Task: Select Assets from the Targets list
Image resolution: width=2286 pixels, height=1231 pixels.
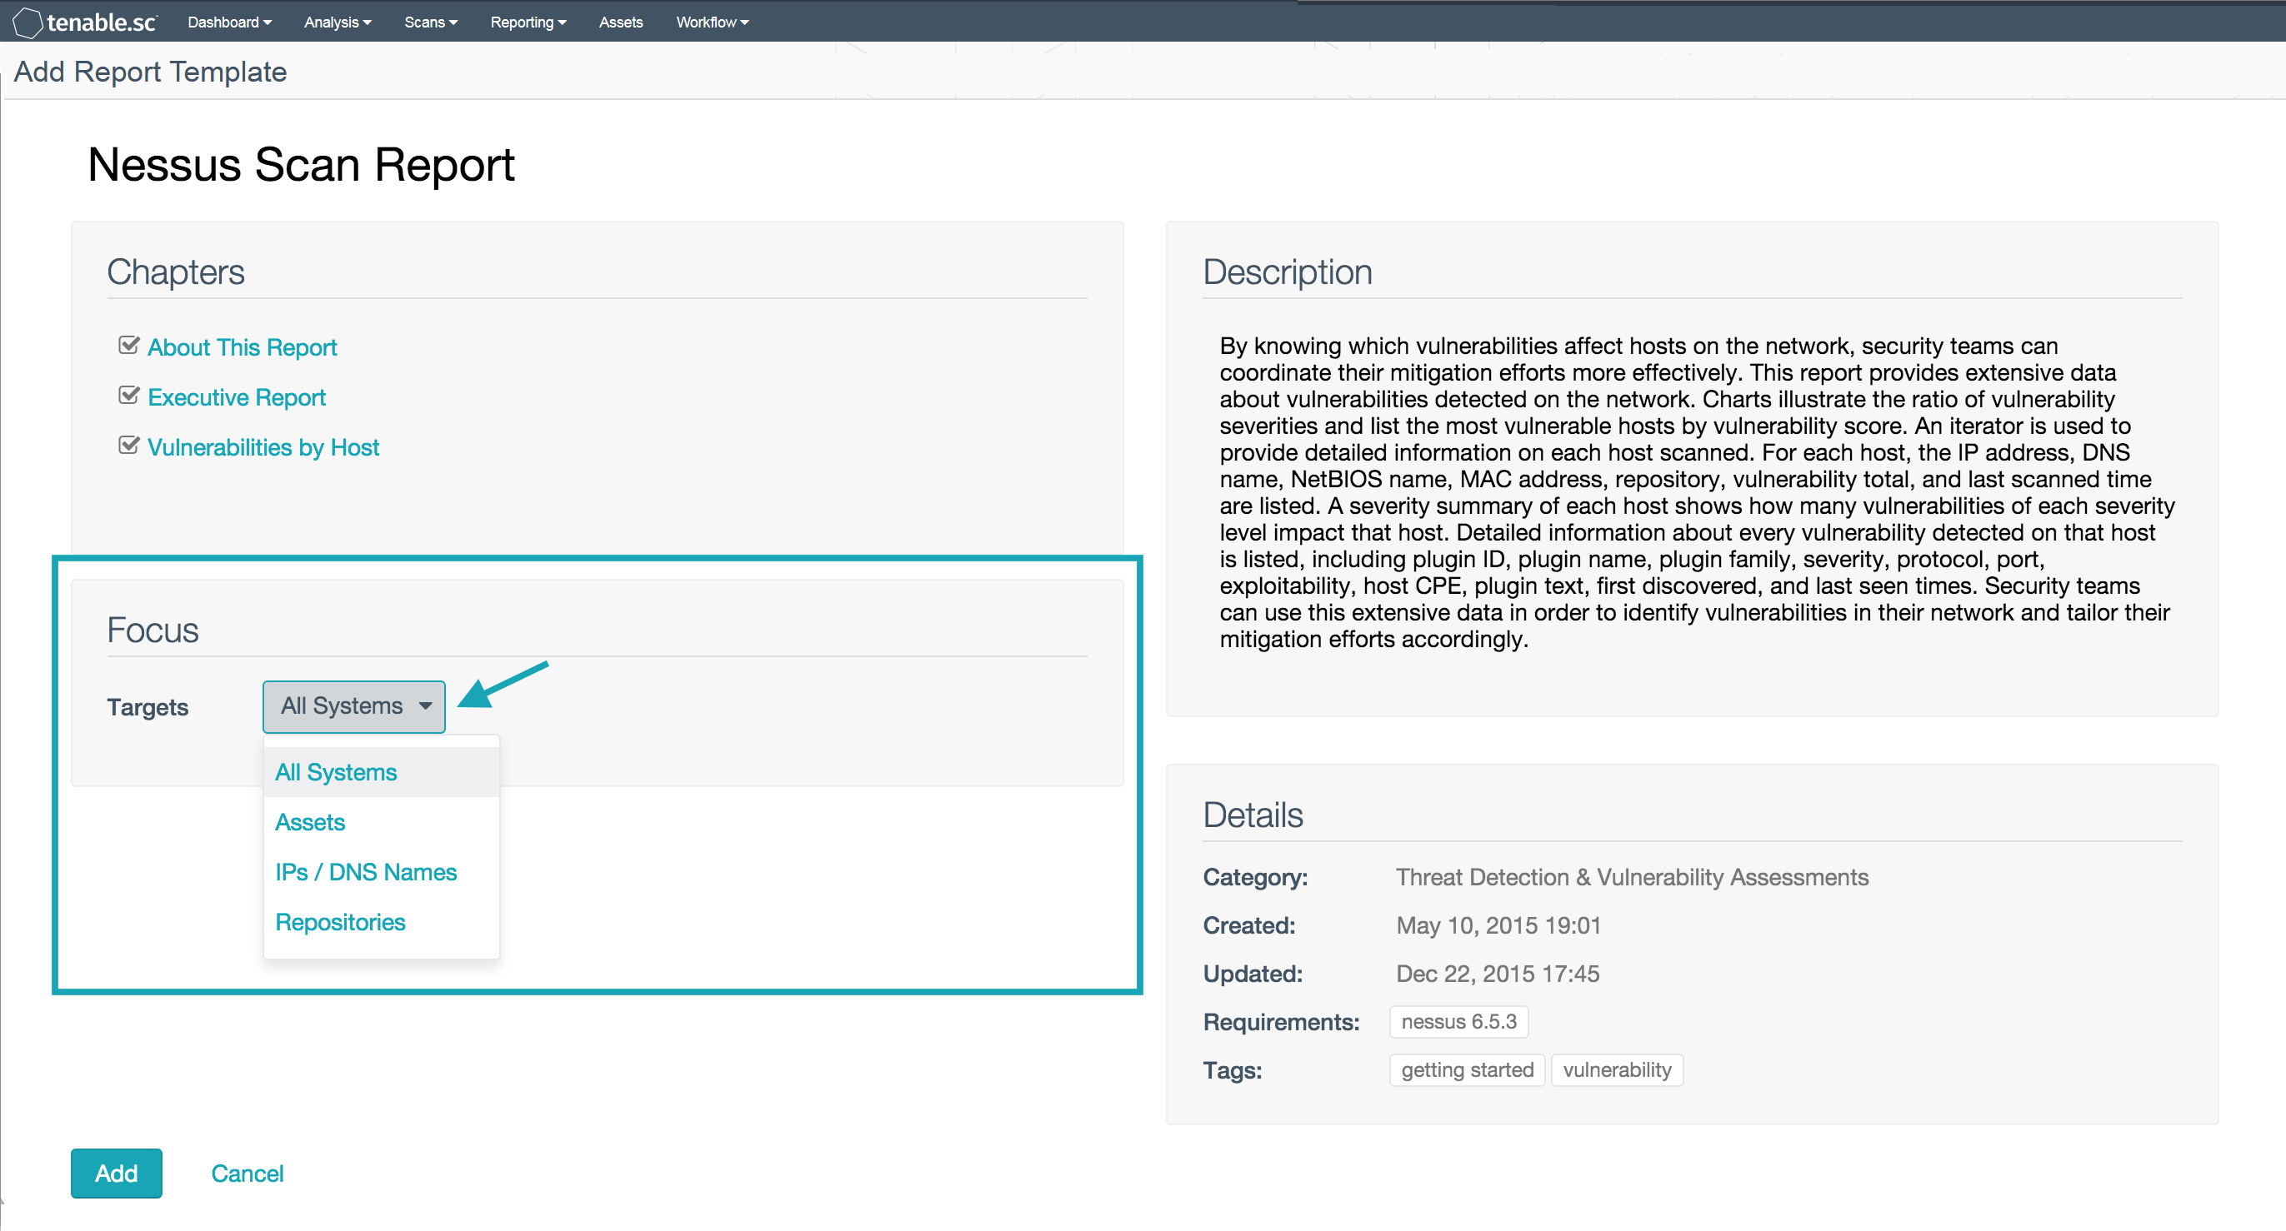Action: pos(310,821)
